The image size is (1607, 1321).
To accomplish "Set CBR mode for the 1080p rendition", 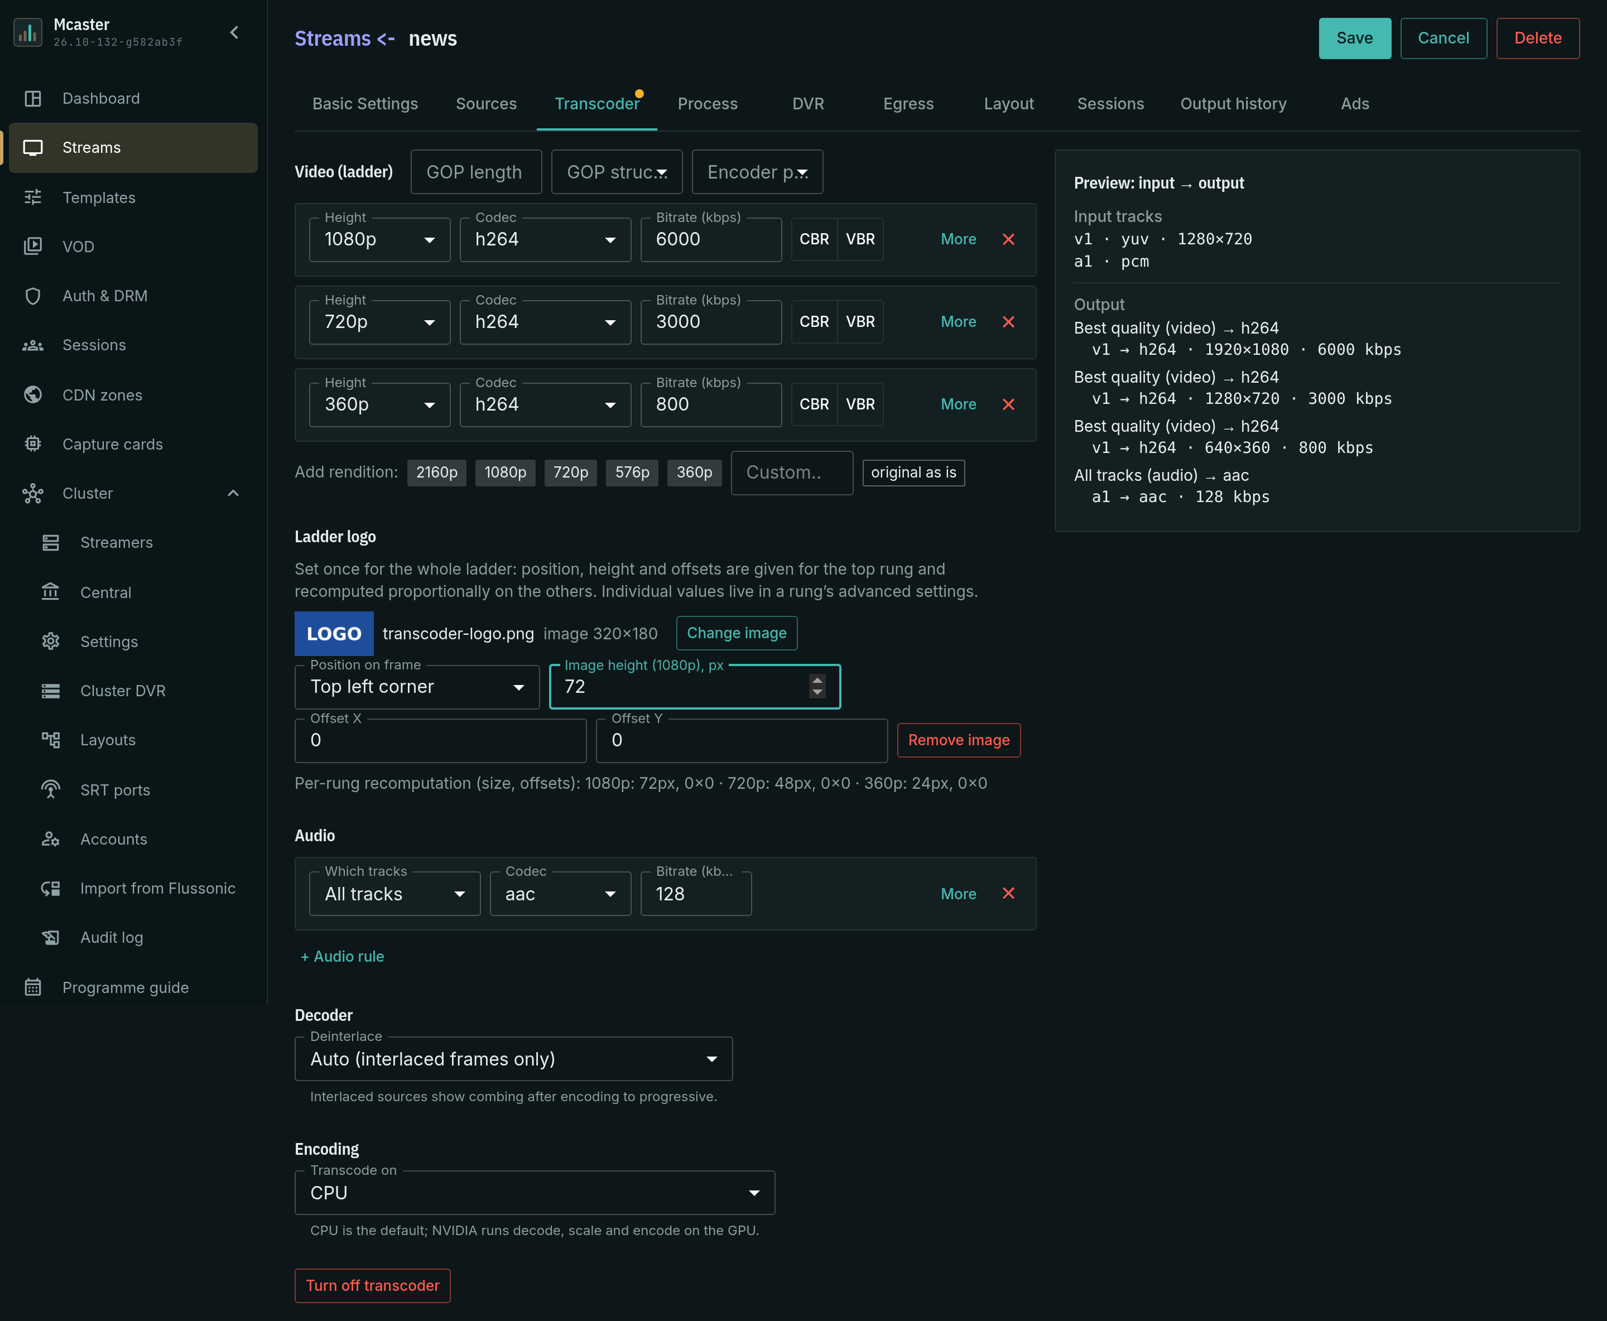I will click(814, 239).
